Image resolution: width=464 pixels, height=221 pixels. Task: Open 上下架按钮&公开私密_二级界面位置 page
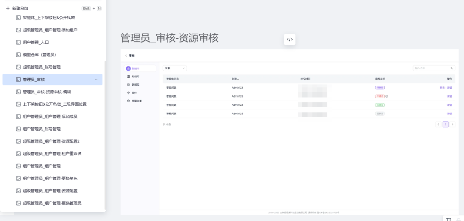(55, 104)
